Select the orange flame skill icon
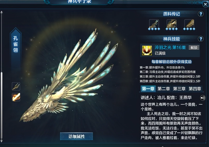This screenshot has height=147, width=209. [x=16, y=97]
